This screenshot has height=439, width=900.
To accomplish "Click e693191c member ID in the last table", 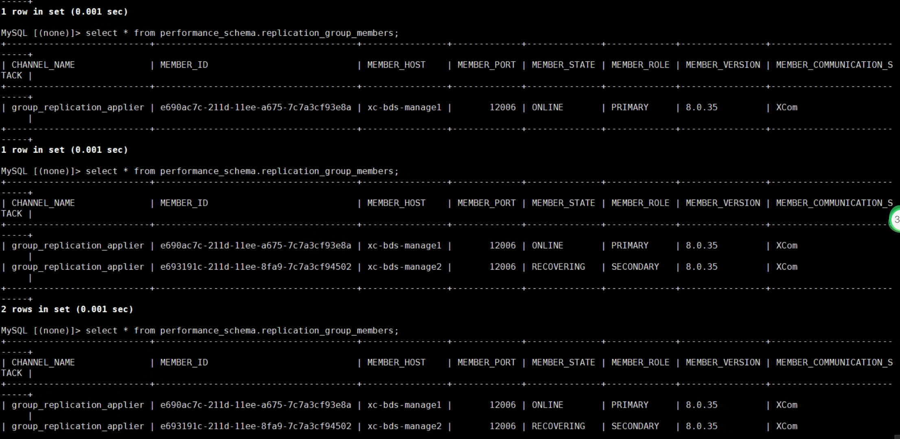I will click(x=256, y=426).
